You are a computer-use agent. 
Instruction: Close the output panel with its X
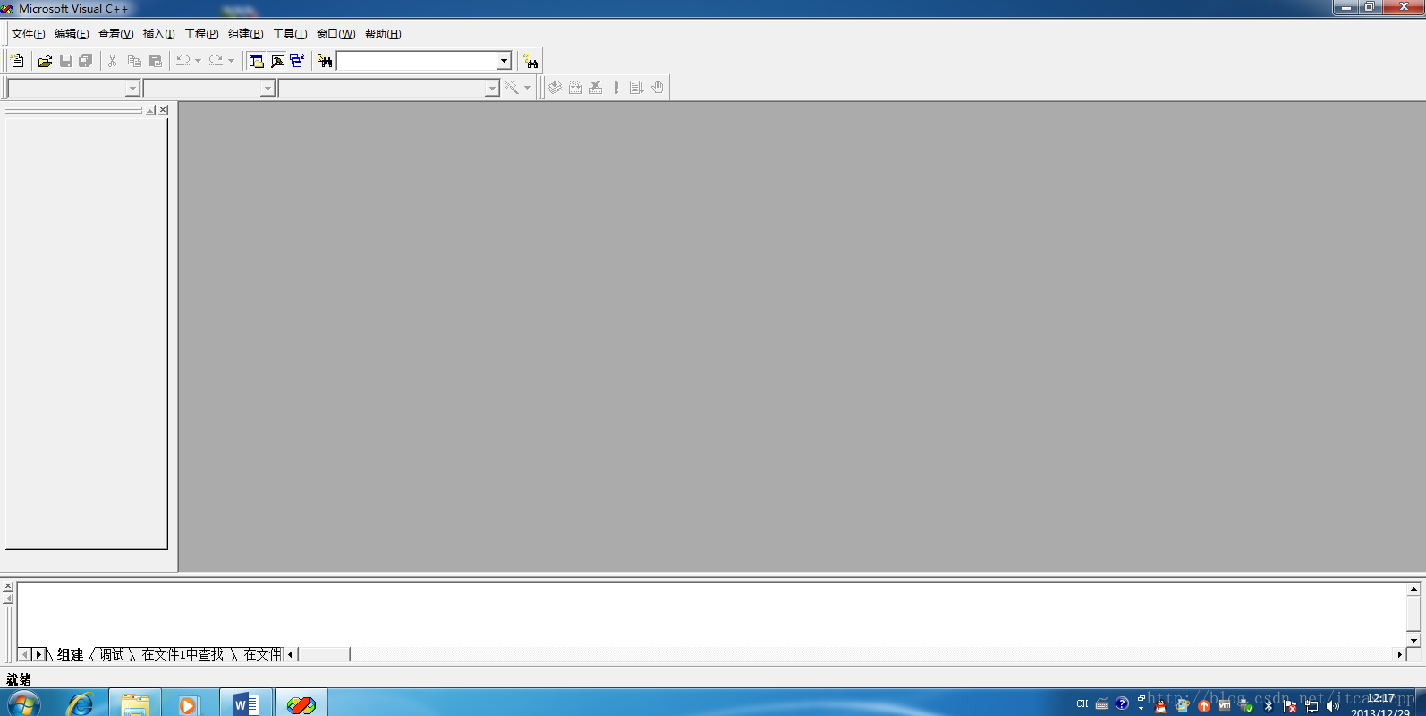click(x=8, y=586)
